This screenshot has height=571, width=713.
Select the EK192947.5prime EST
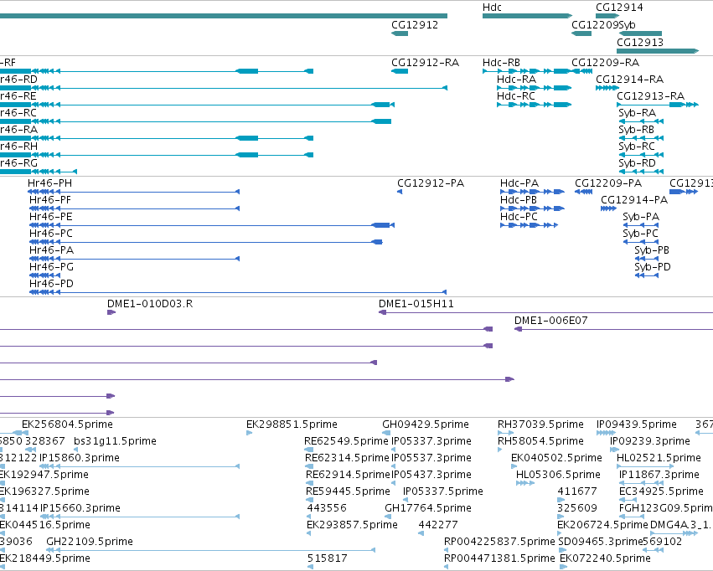tap(3, 483)
